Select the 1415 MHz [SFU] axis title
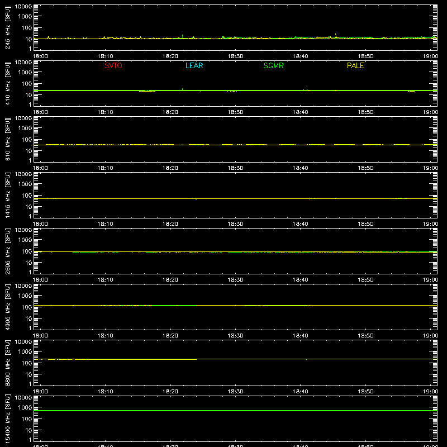Screen dimensions: 447x447 pyautogui.click(x=7, y=195)
